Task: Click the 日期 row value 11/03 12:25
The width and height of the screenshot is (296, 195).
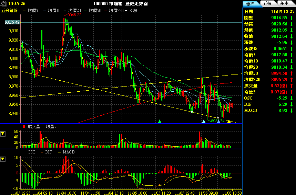Action: [x=283, y=12]
